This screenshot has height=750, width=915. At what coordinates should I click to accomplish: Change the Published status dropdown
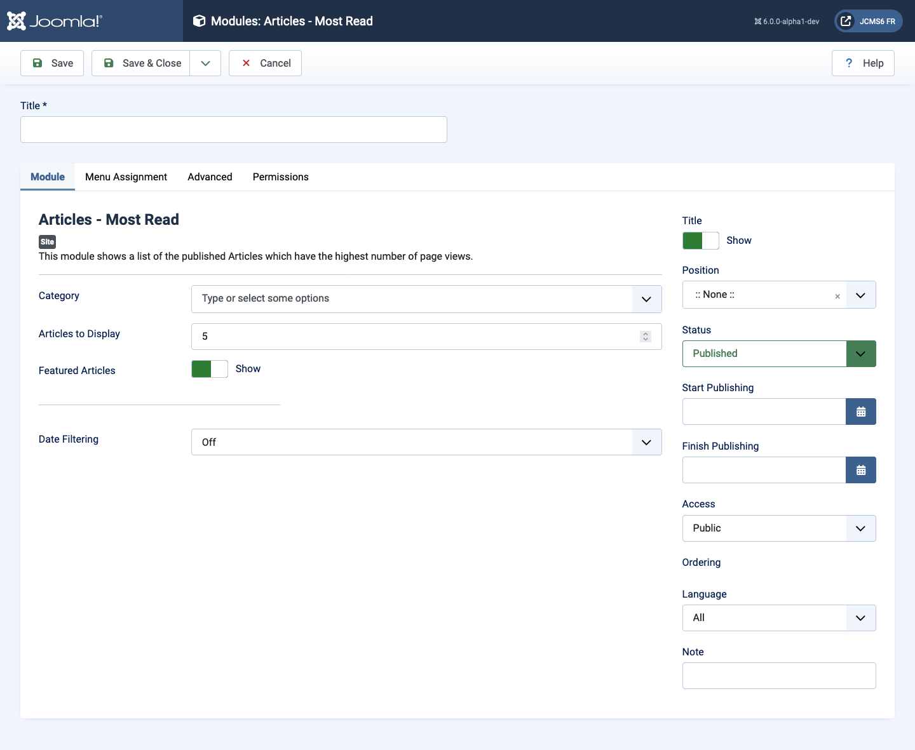(x=779, y=354)
